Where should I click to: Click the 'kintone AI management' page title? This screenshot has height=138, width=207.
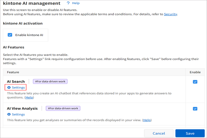(32, 3)
